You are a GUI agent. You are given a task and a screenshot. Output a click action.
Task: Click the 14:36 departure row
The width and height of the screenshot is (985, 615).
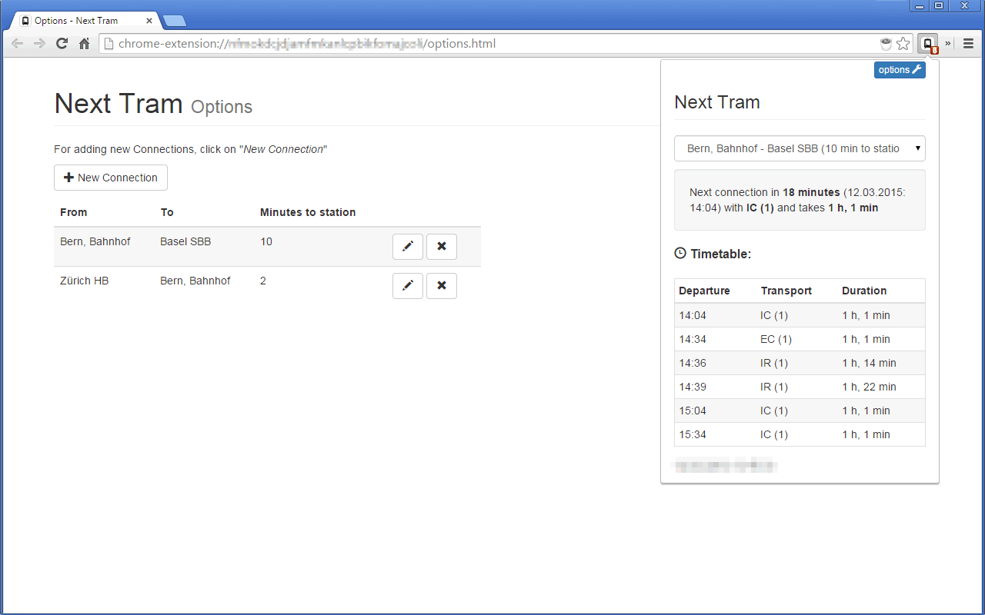coord(800,363)
